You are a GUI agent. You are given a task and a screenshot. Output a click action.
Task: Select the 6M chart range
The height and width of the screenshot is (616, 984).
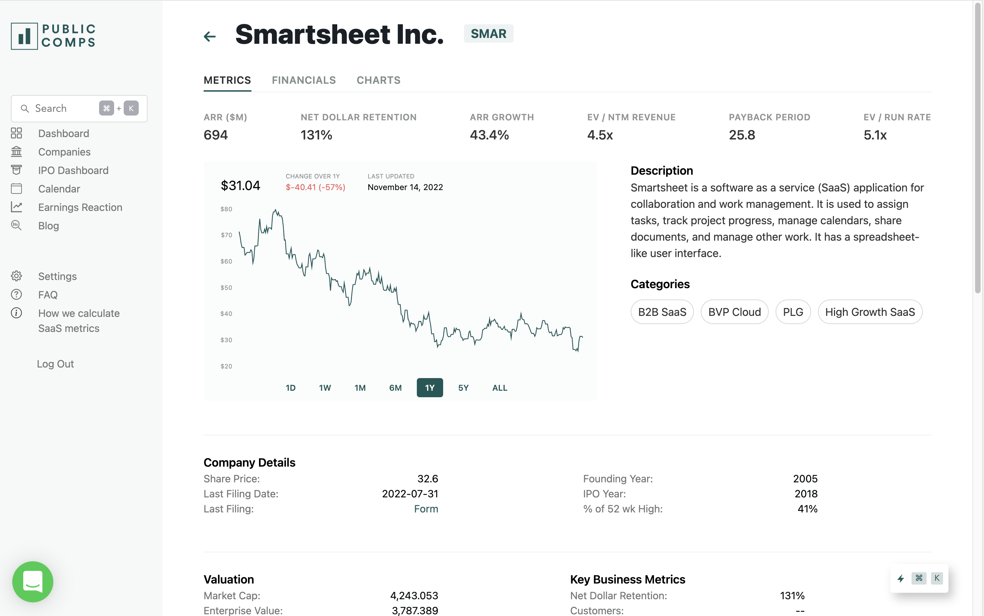pos(395,388)
